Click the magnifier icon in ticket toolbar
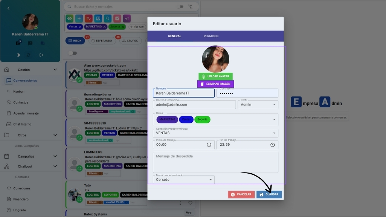The image size is (386, 217). coord(108,18)
